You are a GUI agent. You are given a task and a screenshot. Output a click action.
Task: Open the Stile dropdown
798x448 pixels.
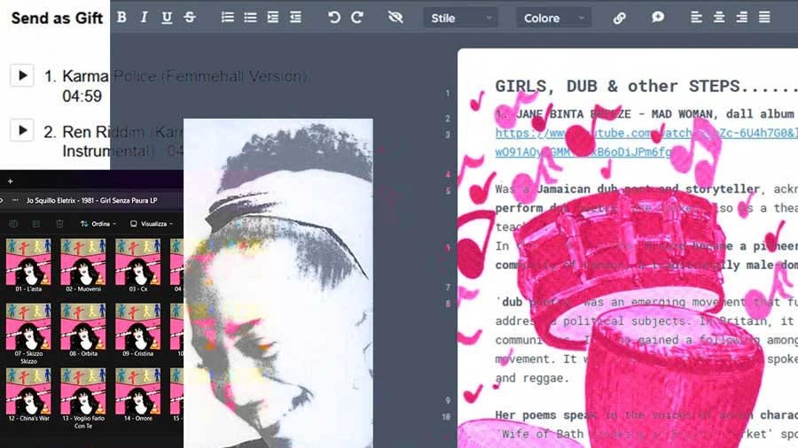point(459,18)
